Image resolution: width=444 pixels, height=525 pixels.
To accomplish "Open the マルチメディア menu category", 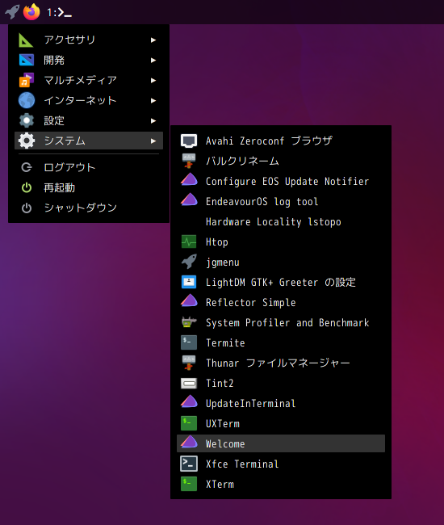I will click(89, 80).
